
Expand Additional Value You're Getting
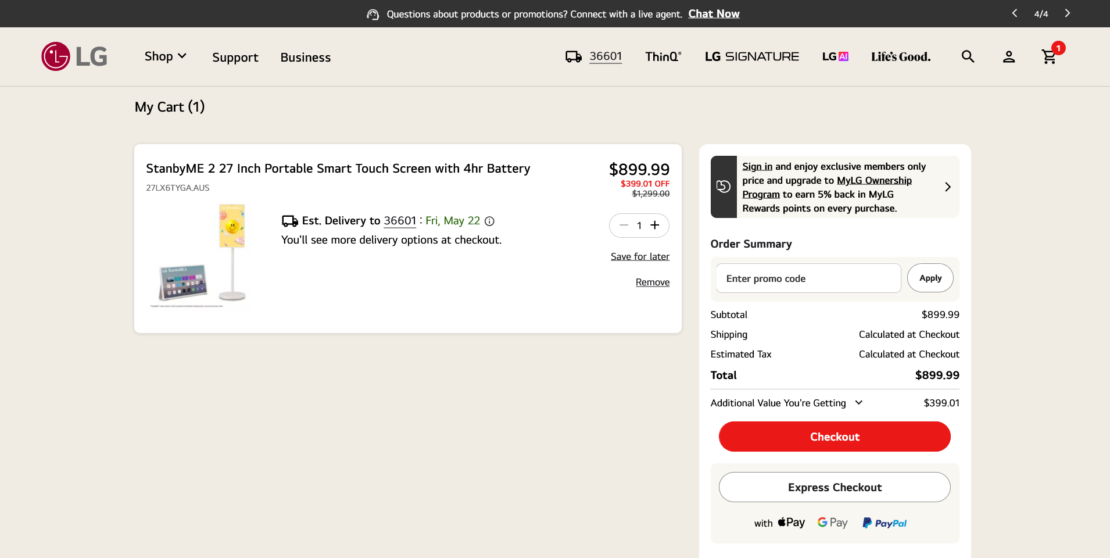tap(786, 403)
